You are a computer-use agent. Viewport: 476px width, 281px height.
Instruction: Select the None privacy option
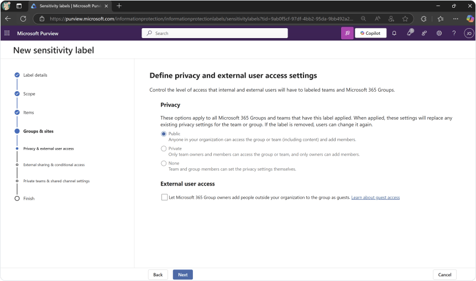click(x=164, y=163)
